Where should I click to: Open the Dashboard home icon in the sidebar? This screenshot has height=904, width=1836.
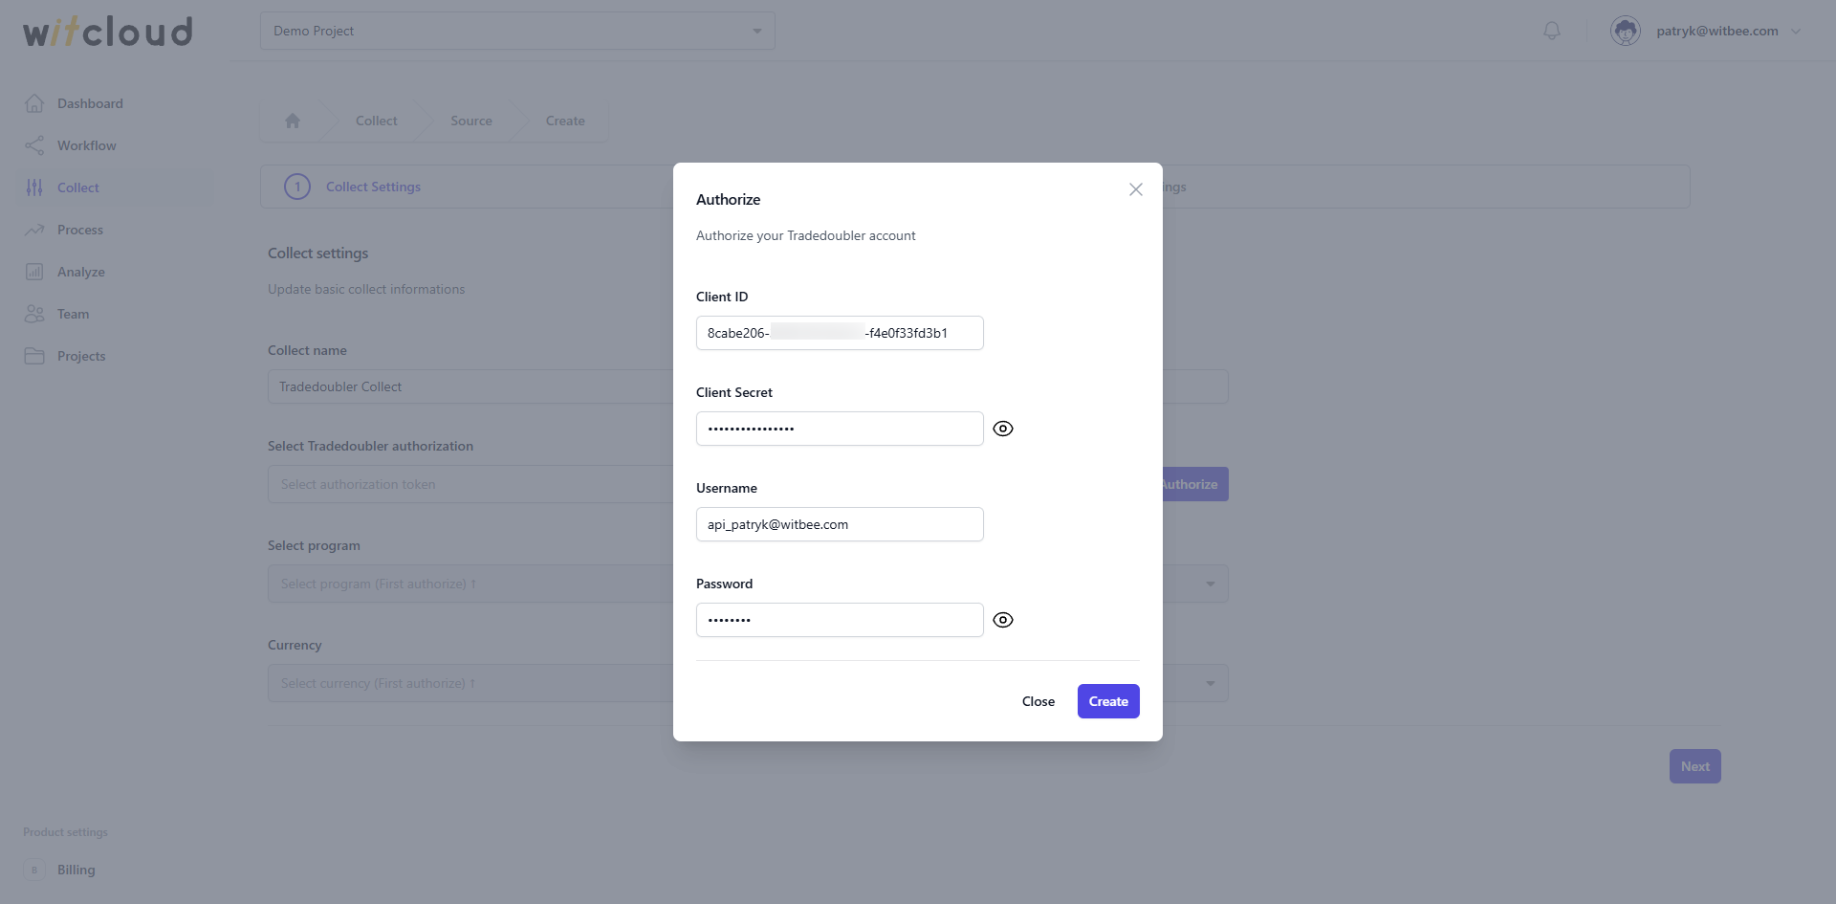click(34, 103)
